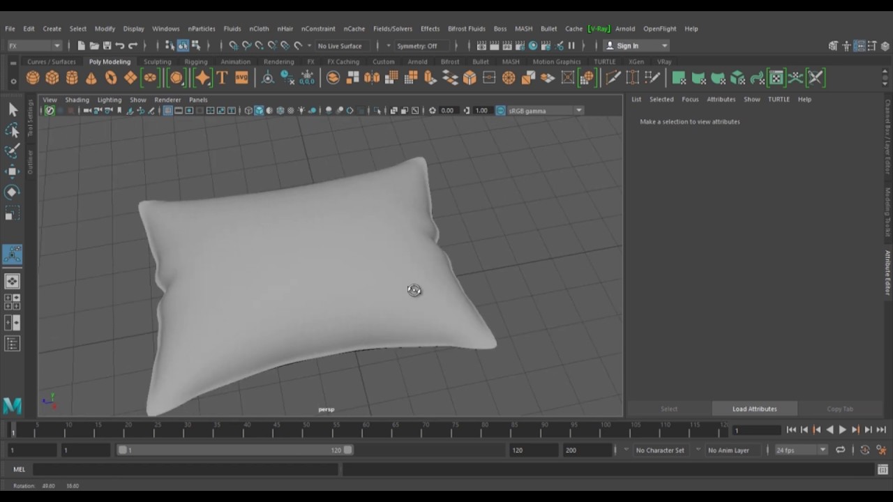This screenshot has height=502, width=893.
Task: Toggle viewport grid display
Action: (x=167, y=111)
